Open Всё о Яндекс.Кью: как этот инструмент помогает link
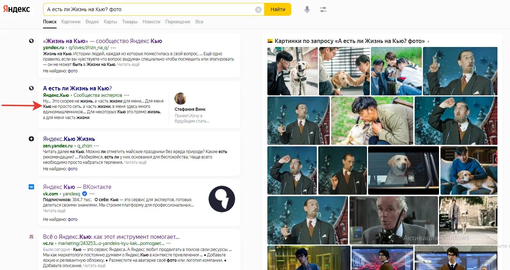This screenshot has width=510, height=270. point(111,237)
